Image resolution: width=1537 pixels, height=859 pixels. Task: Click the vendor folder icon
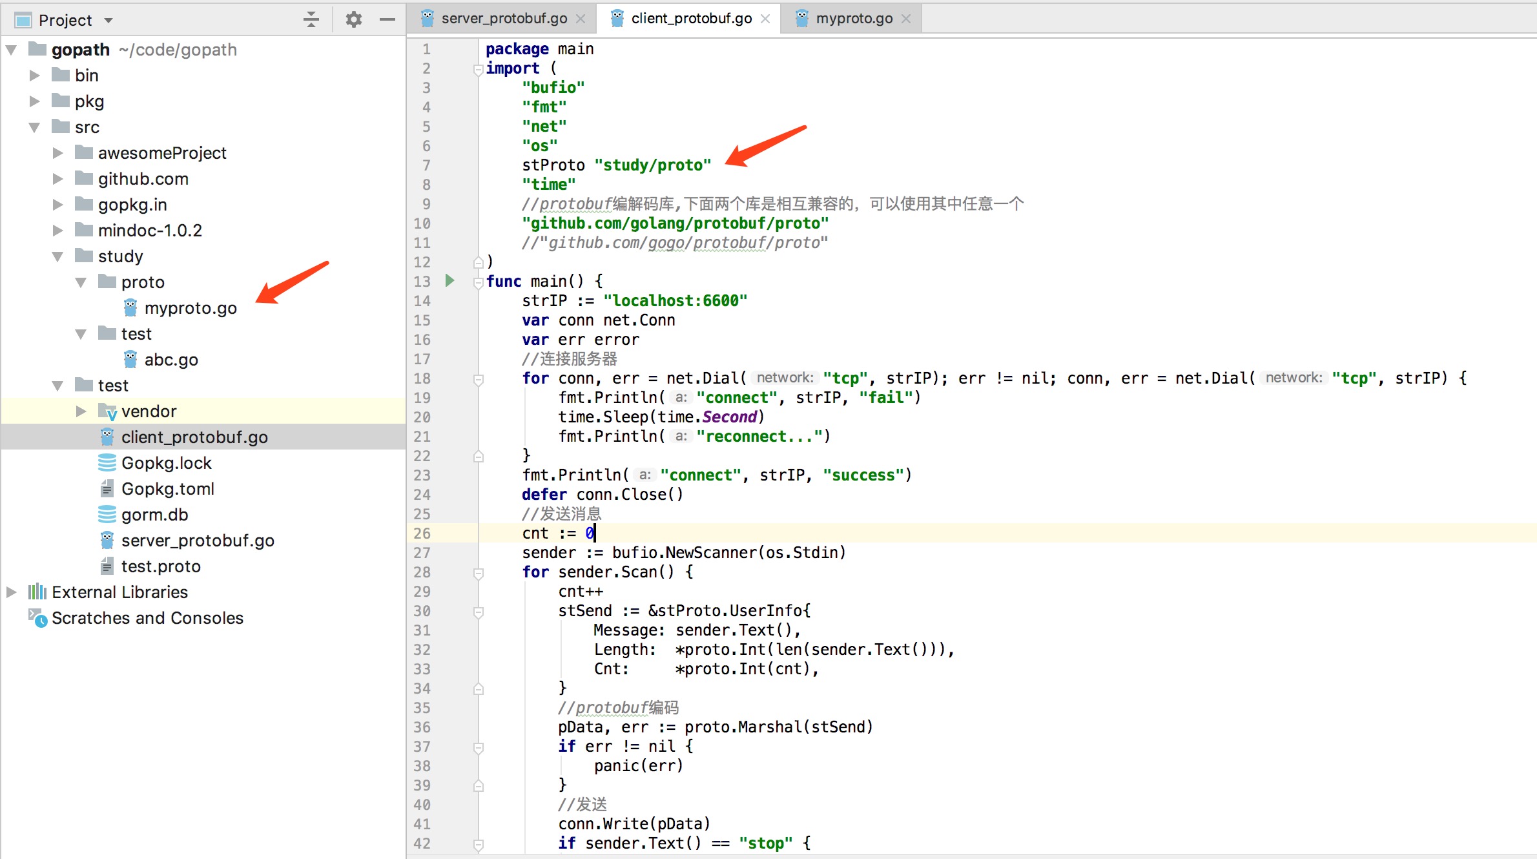pos(107,411)
